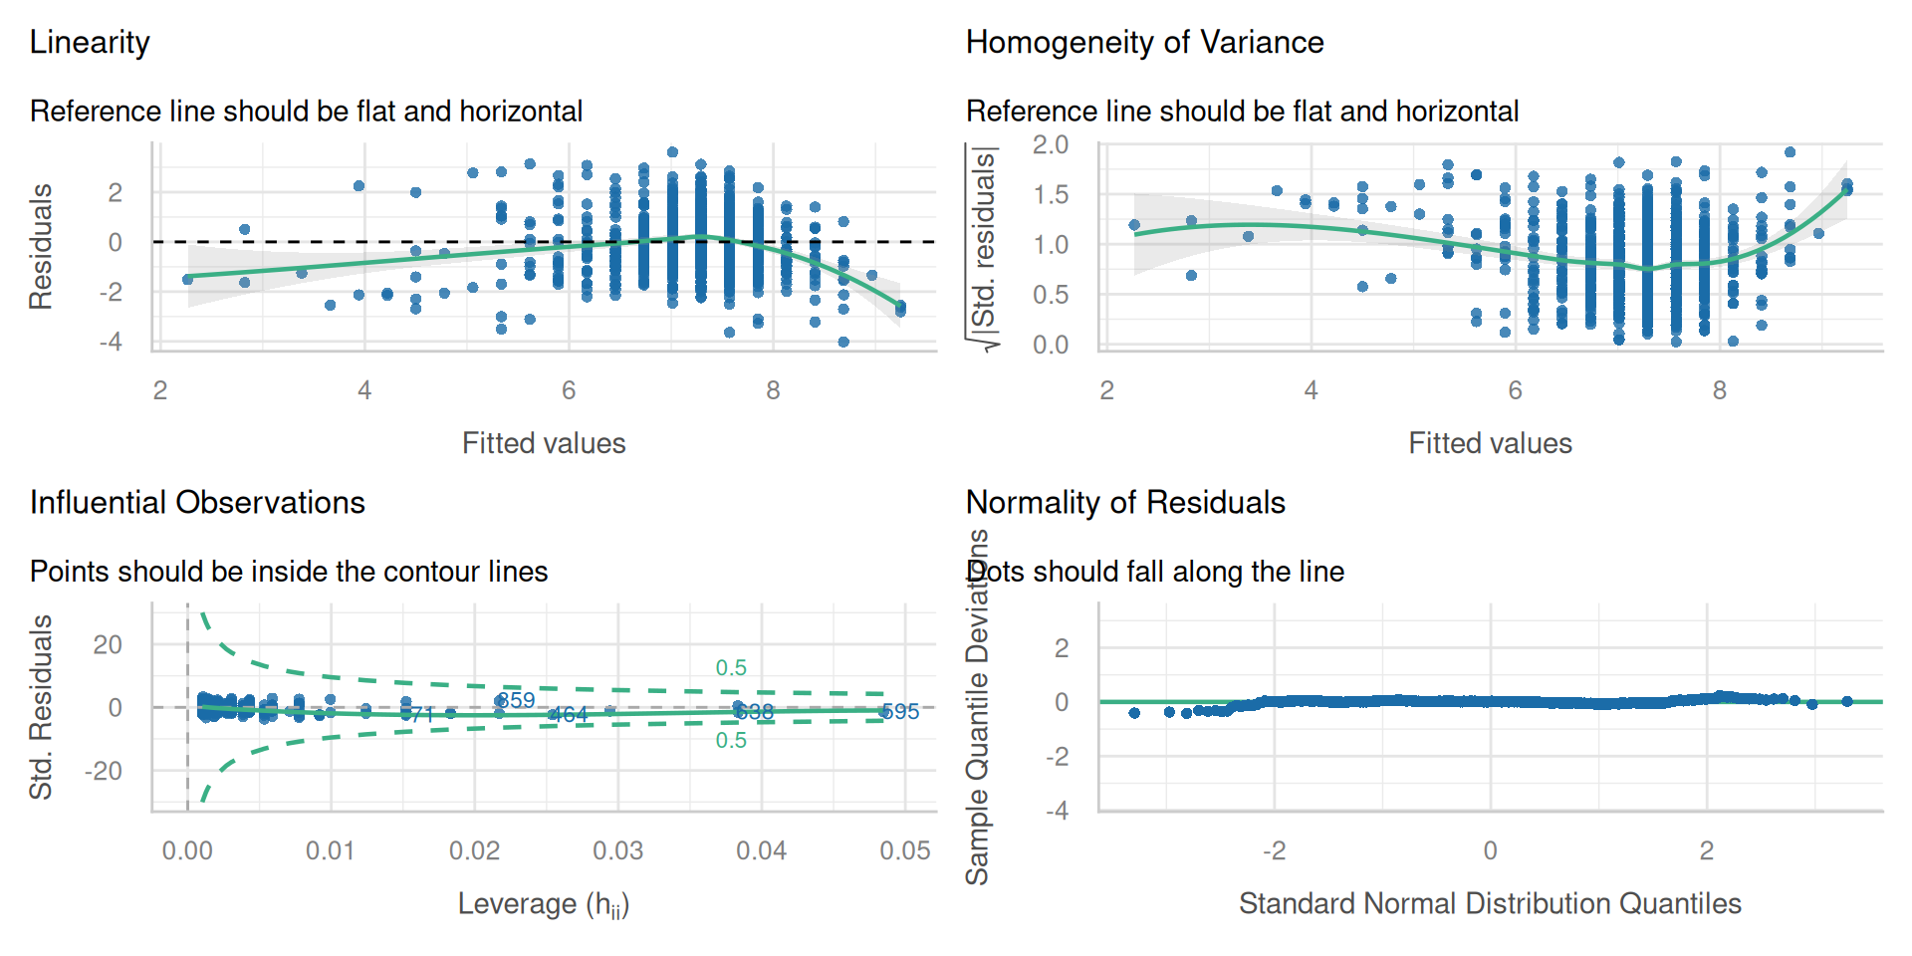The width and height of the screenshot is (1912, 956).
Task: Click the Standard Normal Distribution Quantiles label
Action: click(x=1490, y=904)
